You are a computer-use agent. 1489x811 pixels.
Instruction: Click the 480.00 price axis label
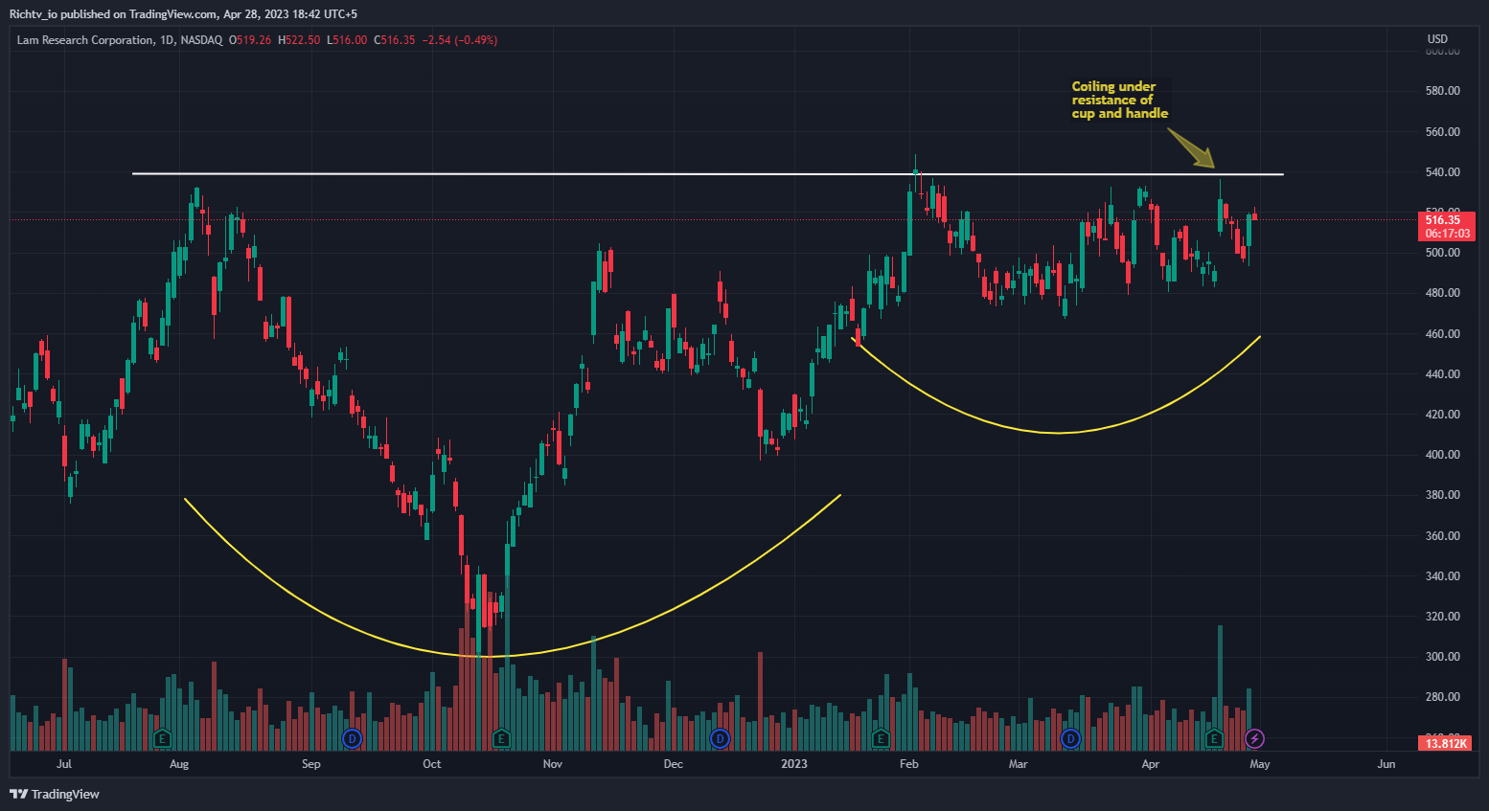[x=1442, y=293]
